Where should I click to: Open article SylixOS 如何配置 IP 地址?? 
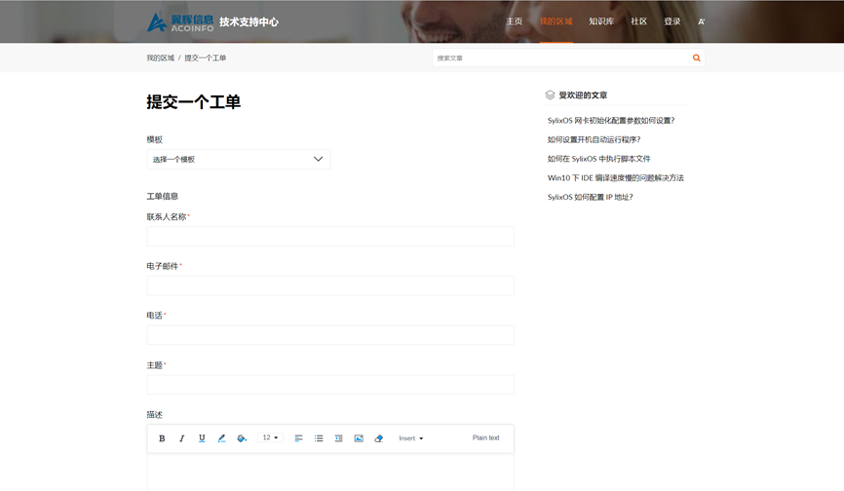[591, 197]
